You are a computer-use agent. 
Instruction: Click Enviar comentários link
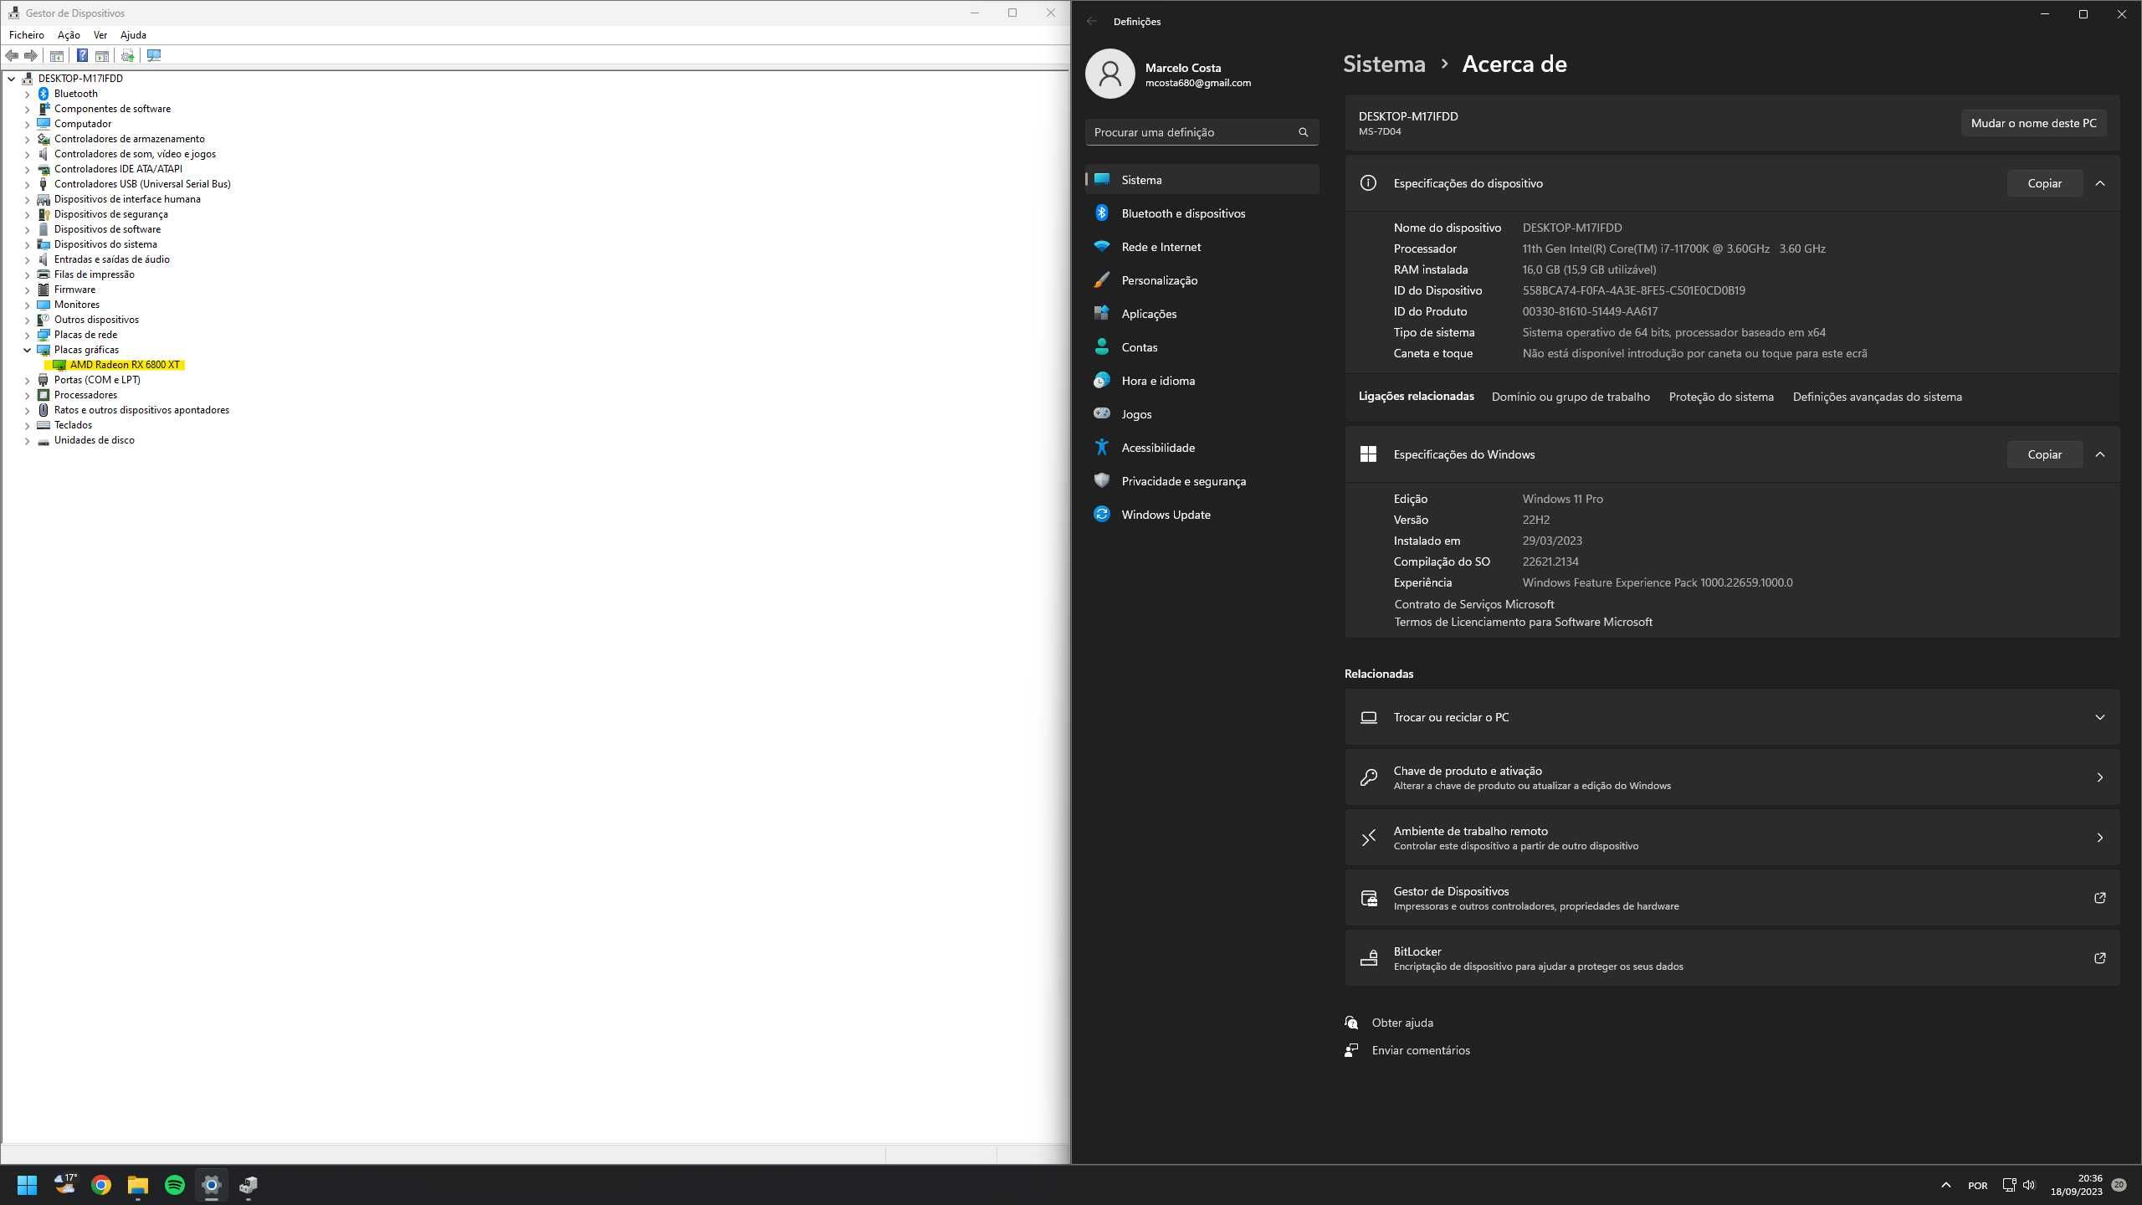click(1421, 1050)
